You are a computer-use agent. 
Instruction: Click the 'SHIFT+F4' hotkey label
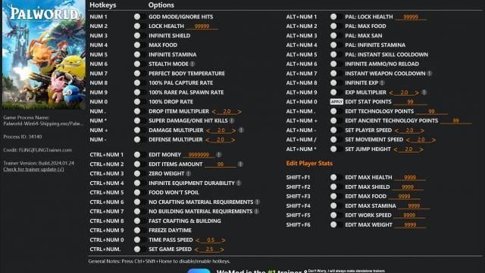click(x=298, y=206)
